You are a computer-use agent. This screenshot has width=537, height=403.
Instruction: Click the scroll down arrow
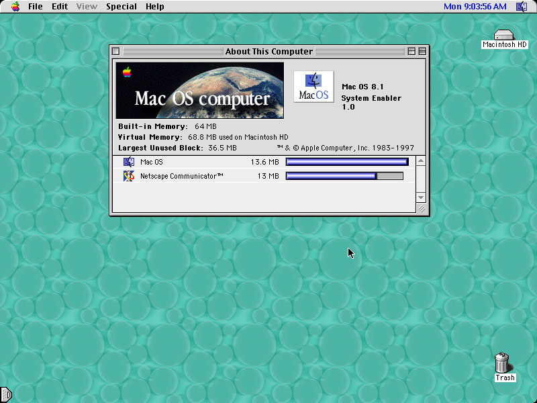coord(421,197)
